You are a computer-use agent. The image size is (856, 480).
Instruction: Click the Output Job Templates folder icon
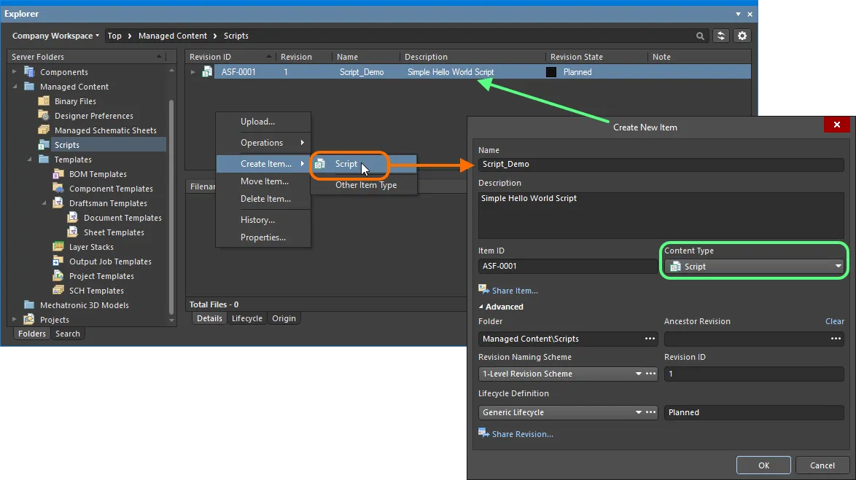pyautogui.click(x=58, y=261)
